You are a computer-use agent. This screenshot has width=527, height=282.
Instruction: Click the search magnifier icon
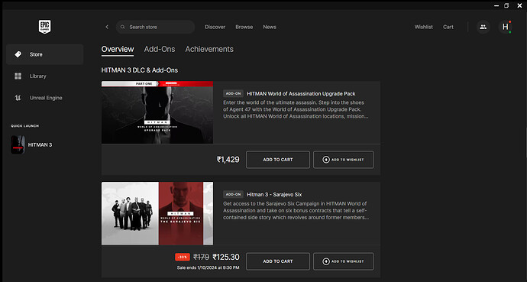pyautogui.click(x=123, y=27)
